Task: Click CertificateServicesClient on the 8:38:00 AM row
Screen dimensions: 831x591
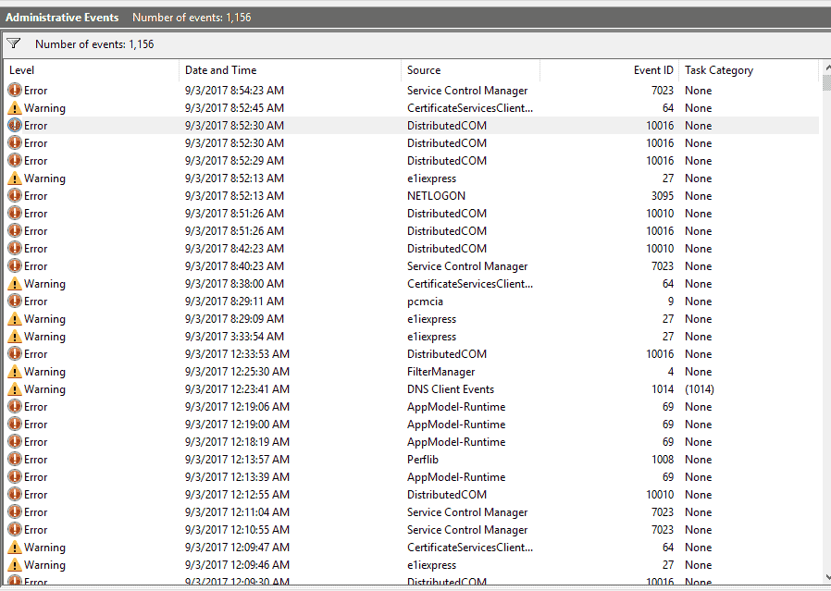Action: tap(470, 284)
